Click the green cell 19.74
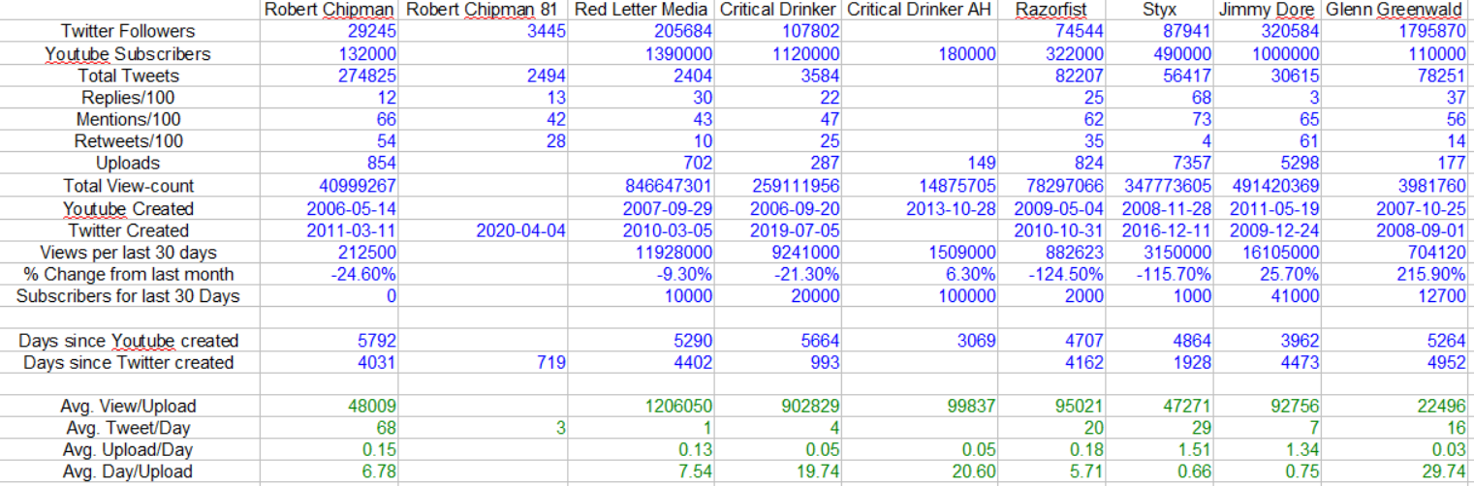1474x486 pixels. [778, 472]
